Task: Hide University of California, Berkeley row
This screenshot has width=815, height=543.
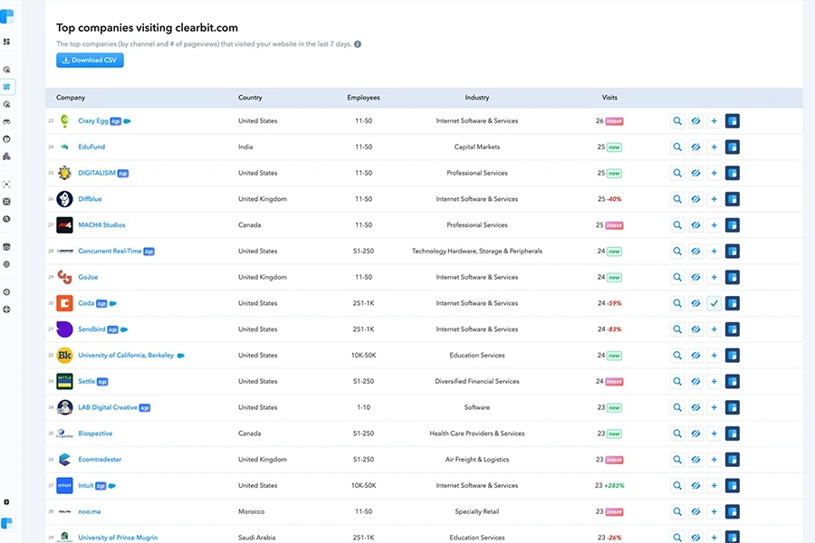Action: point(695,356)
